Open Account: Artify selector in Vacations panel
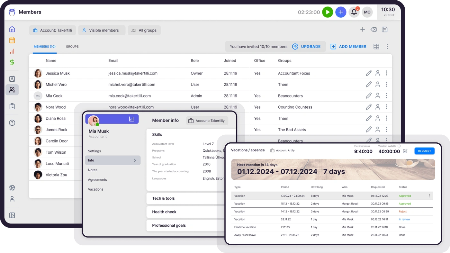The width and height of the screenshot is (450, 253). tap(282, 150)
